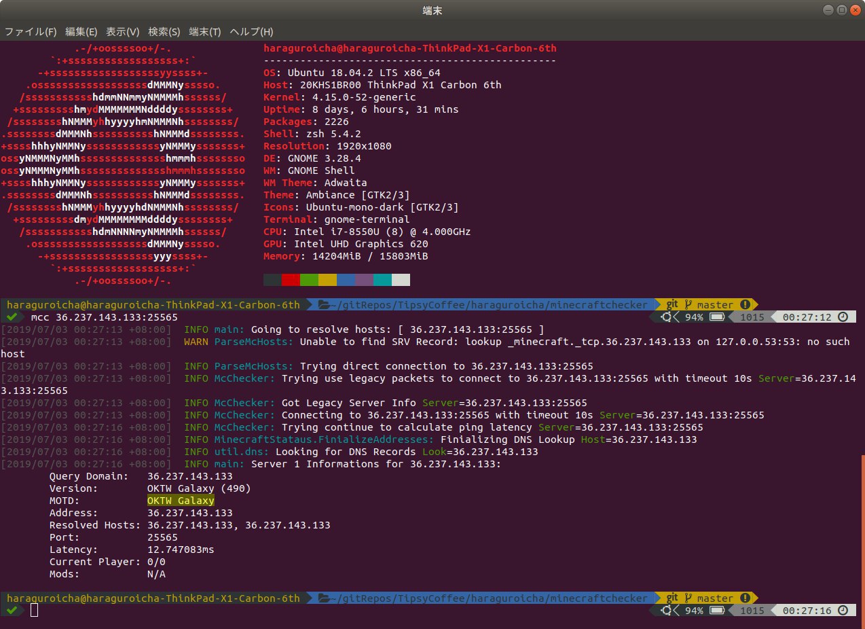This screenshot has height=629, width=865.
Task: Click the Packages value 2226
Action: [337, 122]
